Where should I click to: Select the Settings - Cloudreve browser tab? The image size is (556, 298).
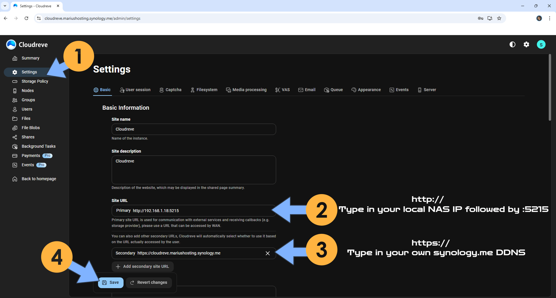coord(36,6)
